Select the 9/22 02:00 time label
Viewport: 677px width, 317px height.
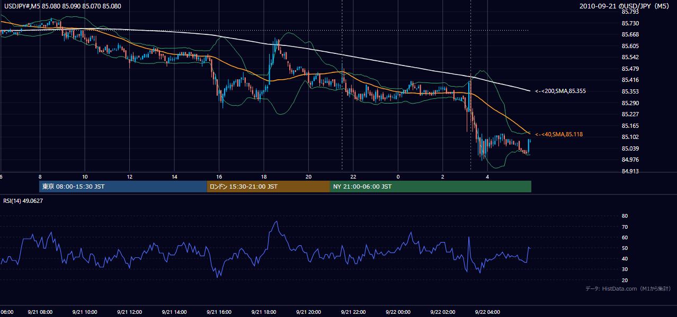point(443,312)
